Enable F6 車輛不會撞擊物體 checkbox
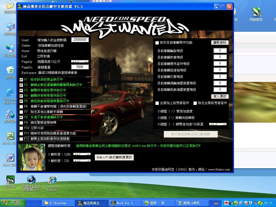The width and height of the screenshot is (276, 207). tap(21, 107)
